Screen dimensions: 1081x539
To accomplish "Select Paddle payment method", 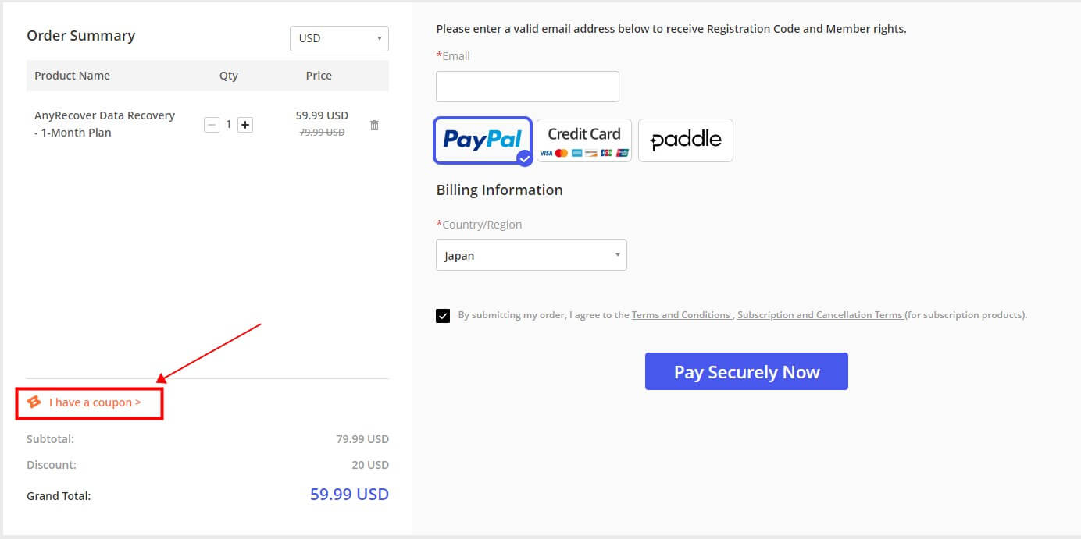I will 685,140.
